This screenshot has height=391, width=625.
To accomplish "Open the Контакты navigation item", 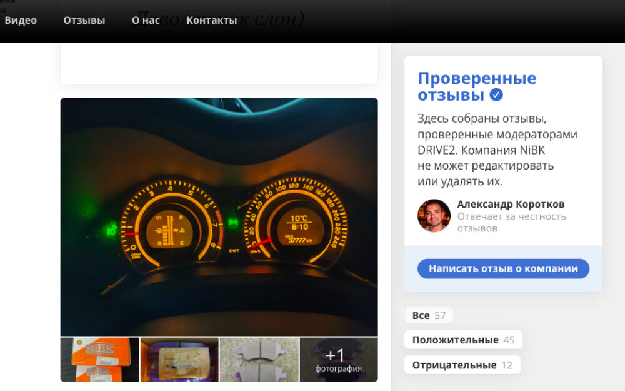I will point(212,21).
